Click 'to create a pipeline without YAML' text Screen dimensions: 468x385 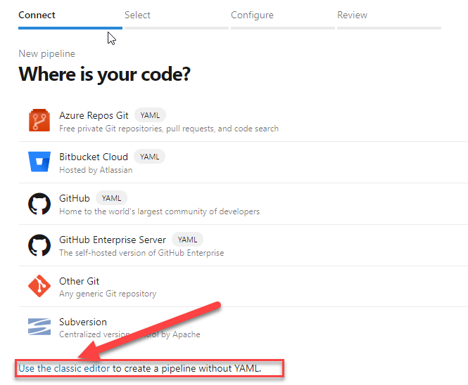pyautogui.click(x=186, y=368)
